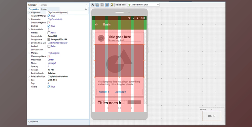The height and width of the screenshot is (127, 252).
Task: Click the MaskImageName empty image icon
Action: [49, 56]
